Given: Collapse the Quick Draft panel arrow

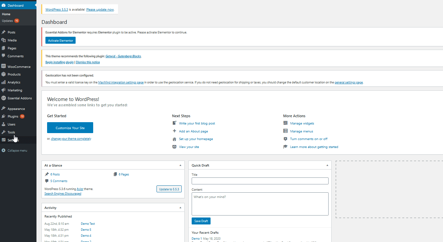Looking at the screenshot, I should point(327,165).
